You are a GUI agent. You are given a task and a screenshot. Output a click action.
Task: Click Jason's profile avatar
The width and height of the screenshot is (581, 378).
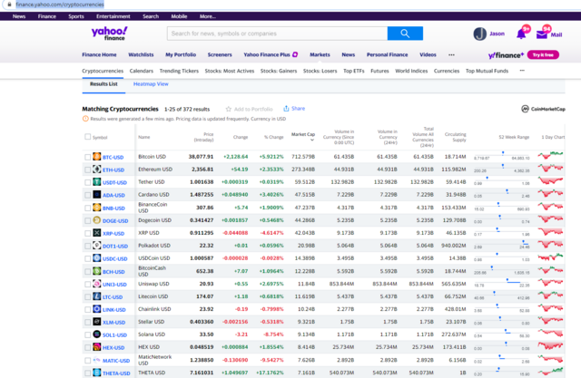tap(480, 34)
